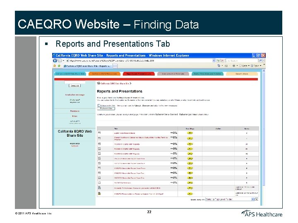Open the orange California EQRO Resources tab

tap(104, 74)
